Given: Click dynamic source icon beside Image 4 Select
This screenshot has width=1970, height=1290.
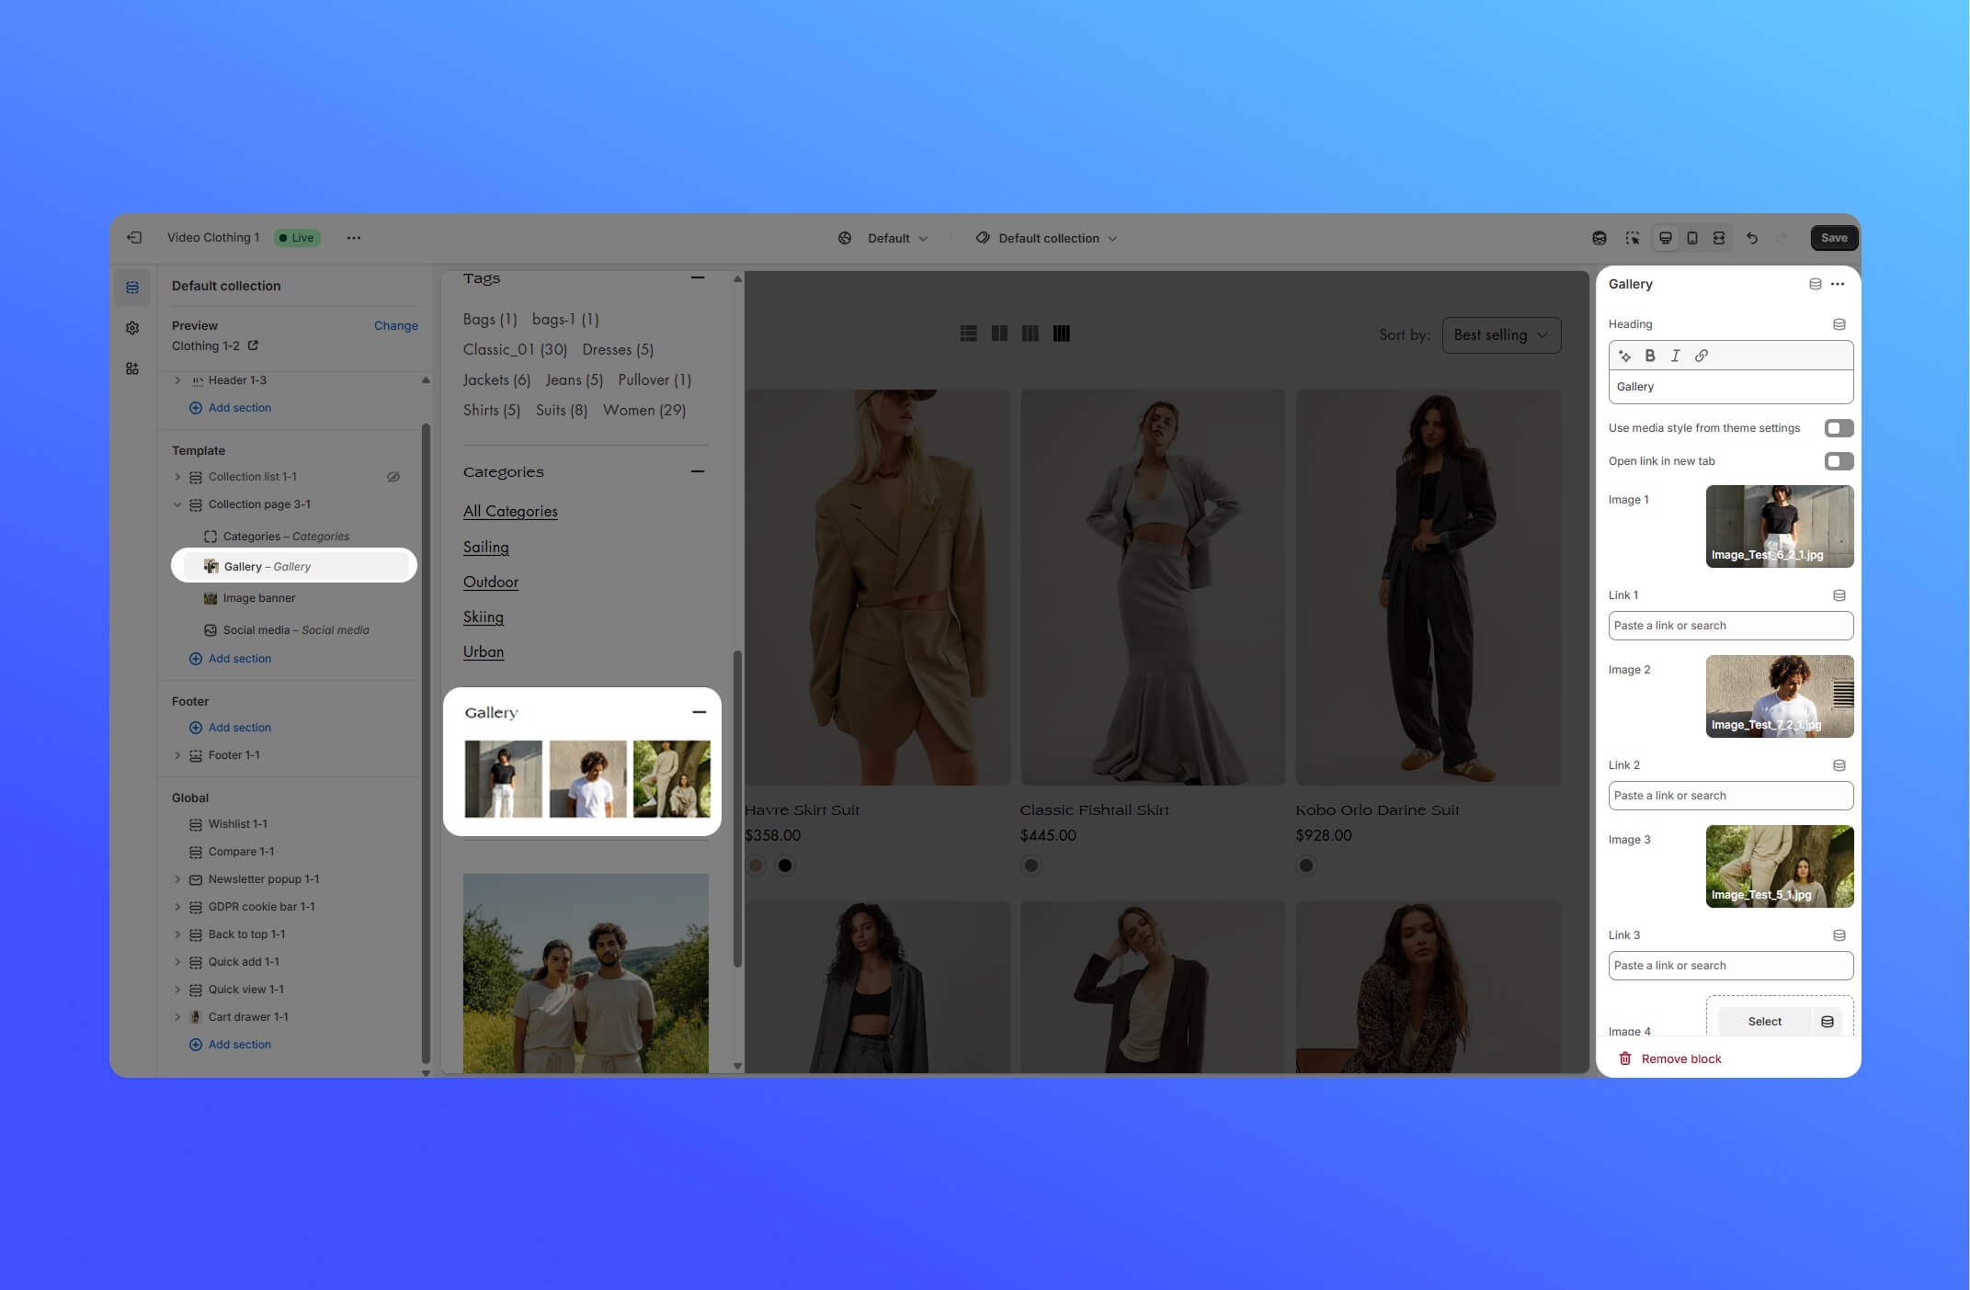Looking at the screenshot, I should coord(1828,1022).
